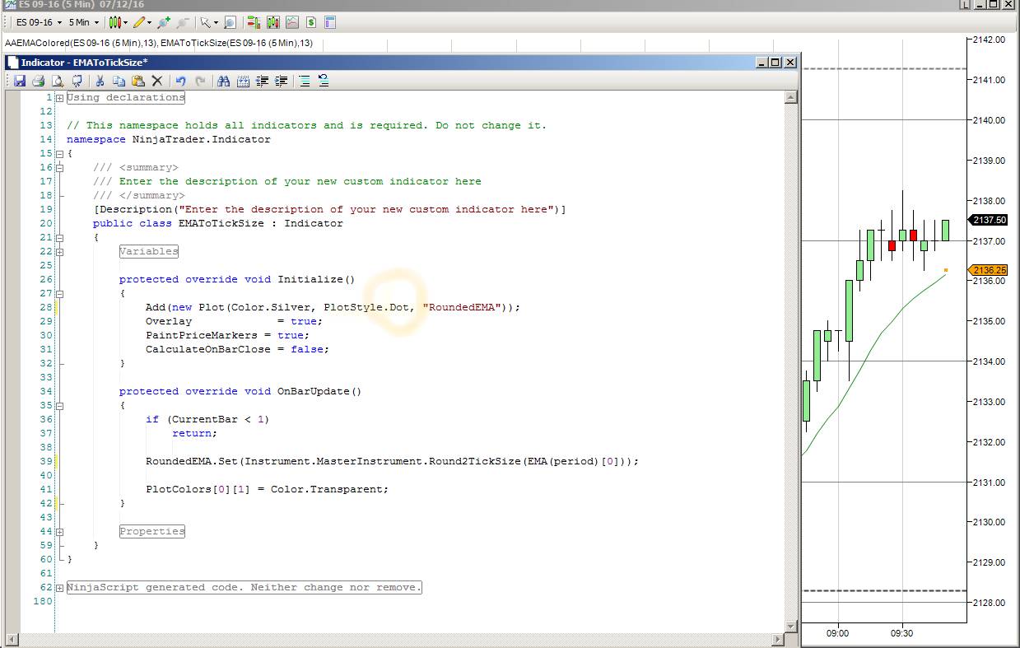Viewport: 1020px width, 648px height.
Task: Paste from clipboard using the toolbar icon
Action: pos(137,81)
